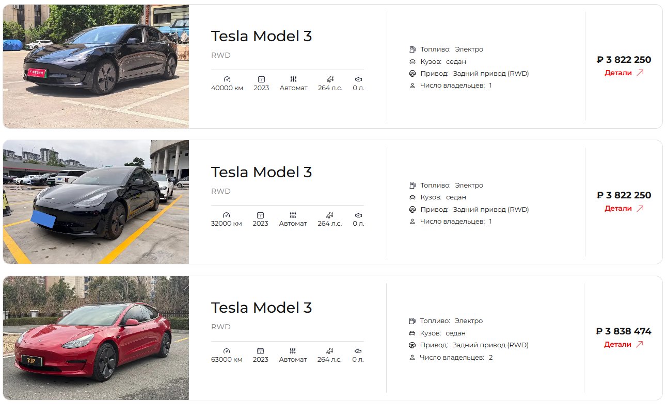
Task: Click speedometer icon above 63000 км
Action: [226, 350]
